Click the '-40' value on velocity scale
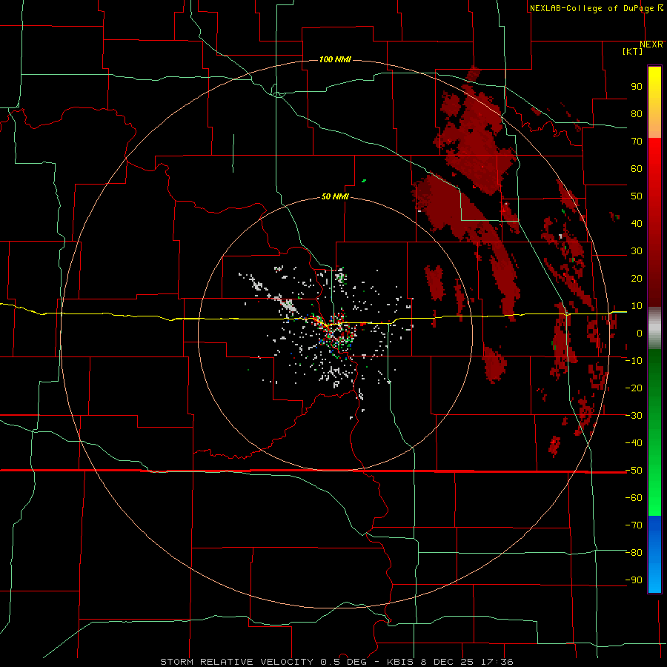 click(634, 443)
